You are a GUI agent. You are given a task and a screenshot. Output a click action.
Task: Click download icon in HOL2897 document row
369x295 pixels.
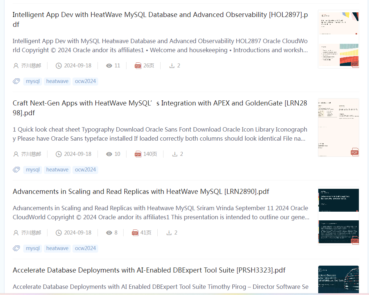(x=172, y=66)
